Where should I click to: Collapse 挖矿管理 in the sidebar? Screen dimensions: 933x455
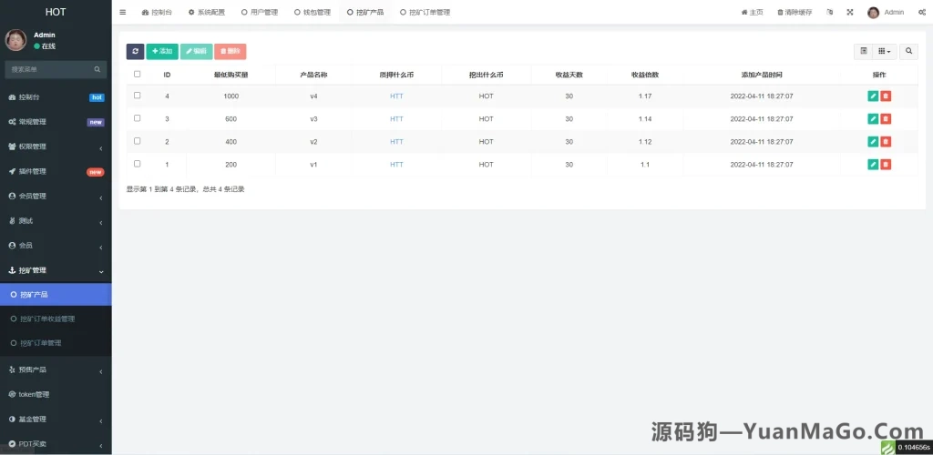(56, 270)
